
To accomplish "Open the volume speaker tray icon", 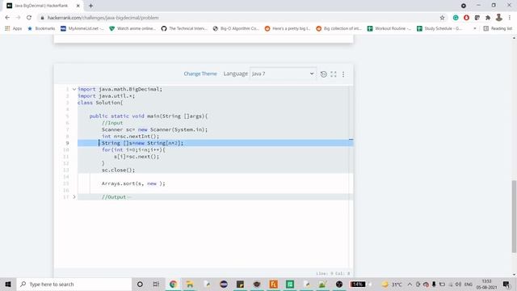I will pos(458,284).
